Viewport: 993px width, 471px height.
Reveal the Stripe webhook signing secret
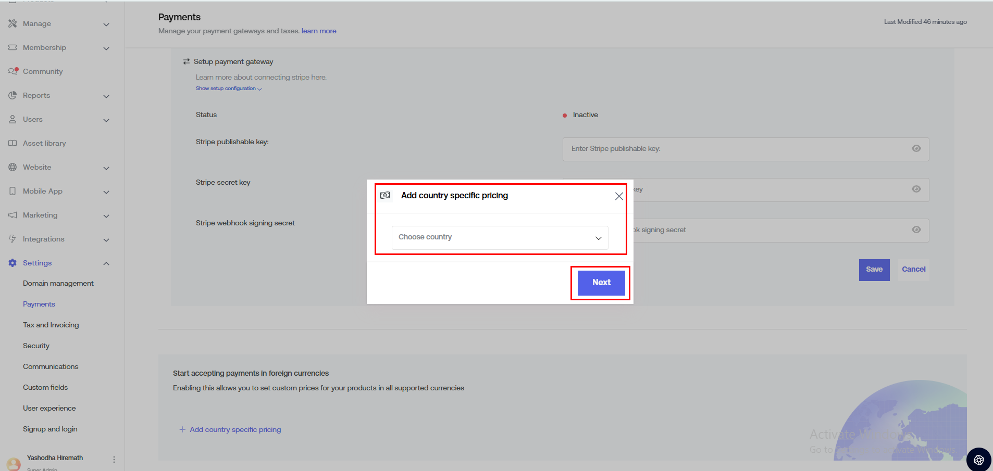pos(916,230)
